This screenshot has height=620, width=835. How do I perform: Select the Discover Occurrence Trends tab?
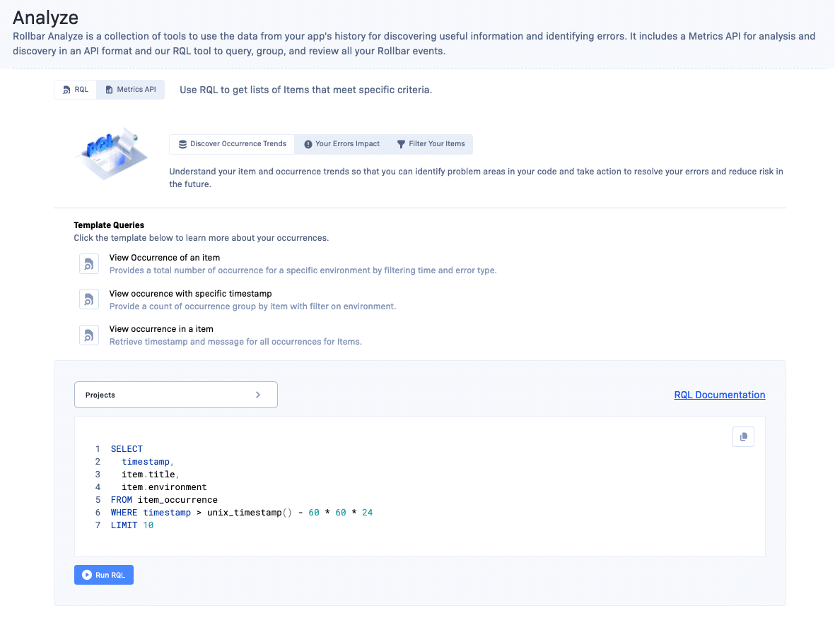pyautogui.click(x=232, y=144)
